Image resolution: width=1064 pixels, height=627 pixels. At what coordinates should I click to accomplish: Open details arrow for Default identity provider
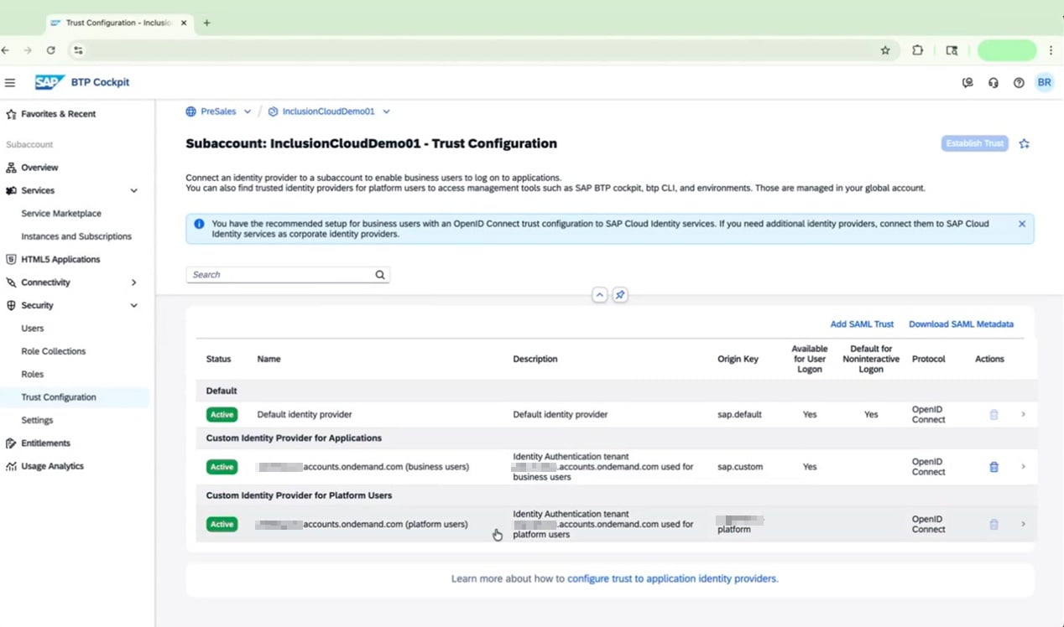[x=1023, y=414]
